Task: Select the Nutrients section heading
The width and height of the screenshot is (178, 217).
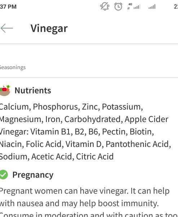Action: tap(33, 91)
